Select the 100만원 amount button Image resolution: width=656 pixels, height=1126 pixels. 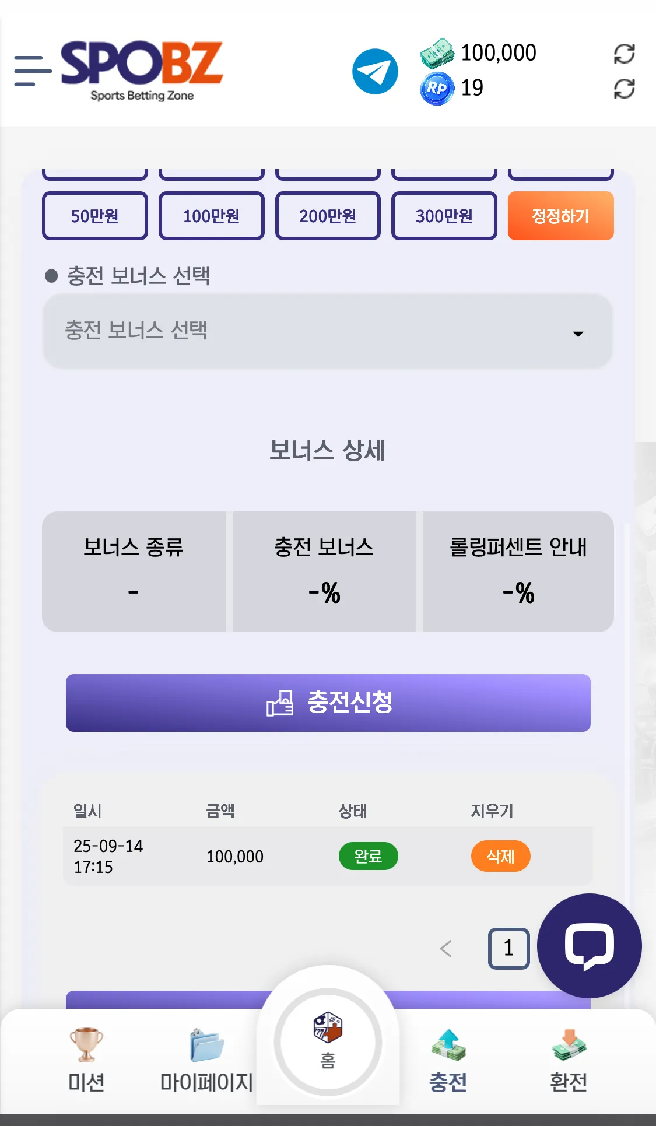[211, 216]
